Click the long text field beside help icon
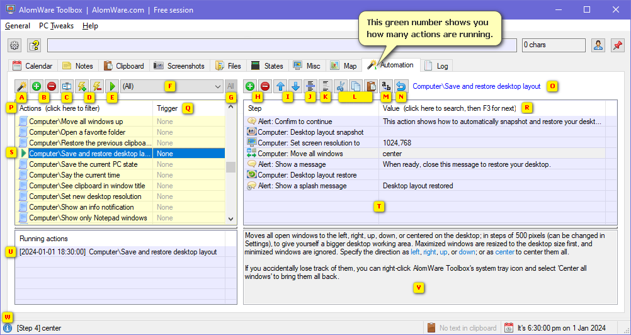 pyautogui.click(x=283, y=45)
